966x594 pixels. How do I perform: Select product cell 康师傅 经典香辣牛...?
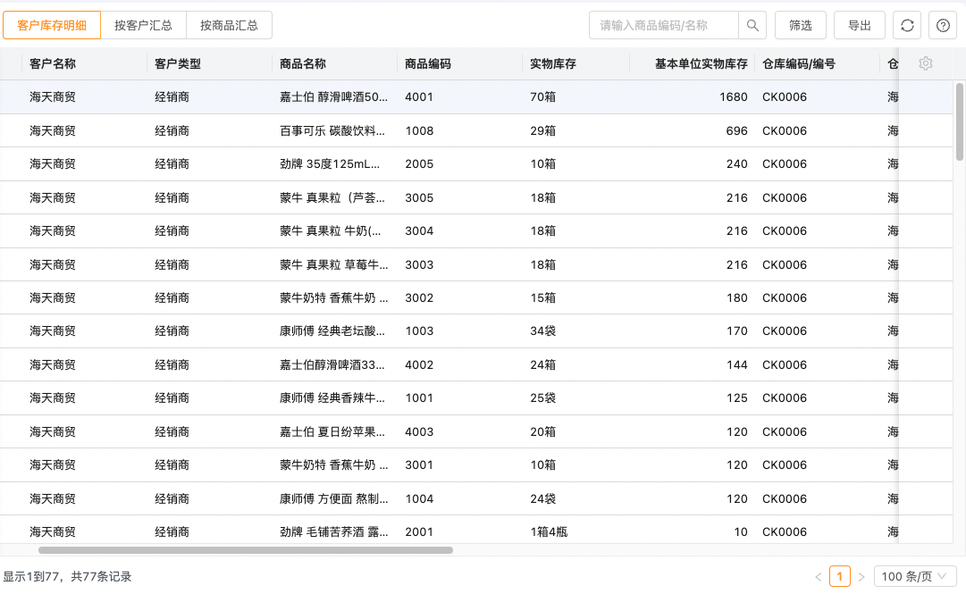click(332, 397)
